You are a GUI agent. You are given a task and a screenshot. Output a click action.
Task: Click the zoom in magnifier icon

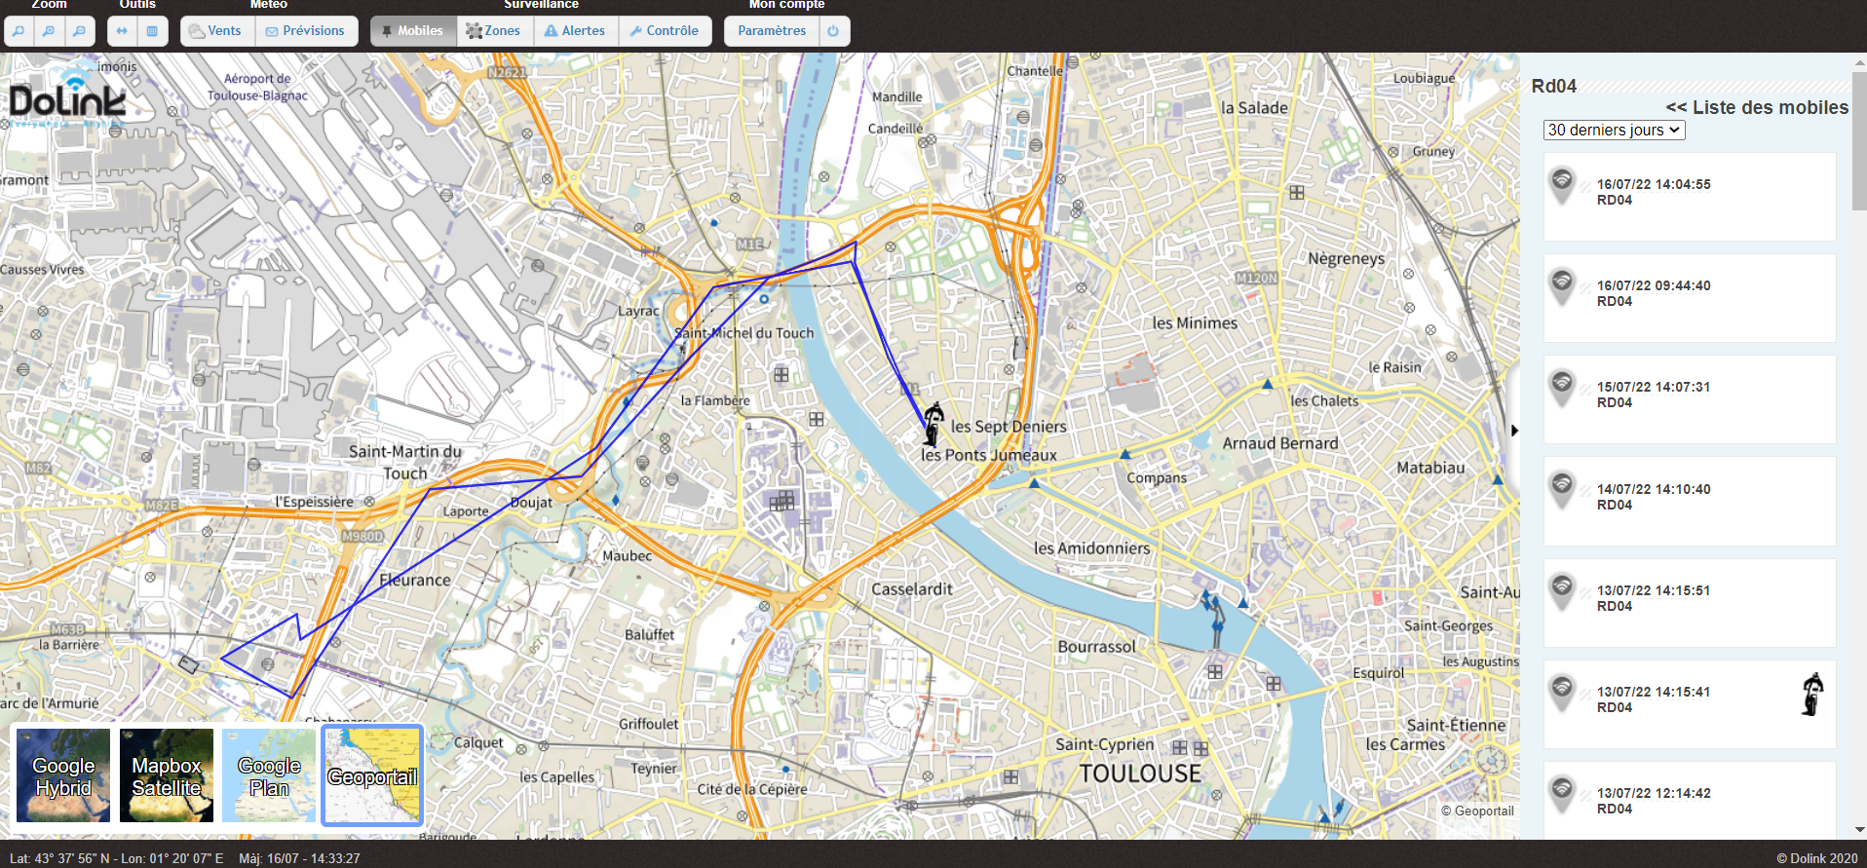49,31
